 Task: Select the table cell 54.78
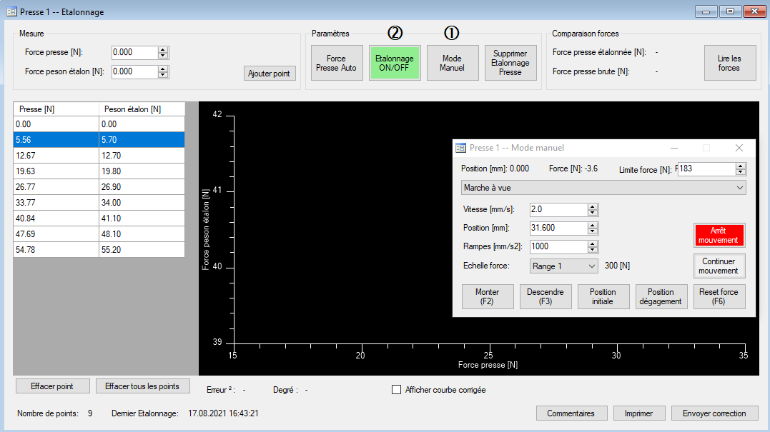click(x=56, y=250)
